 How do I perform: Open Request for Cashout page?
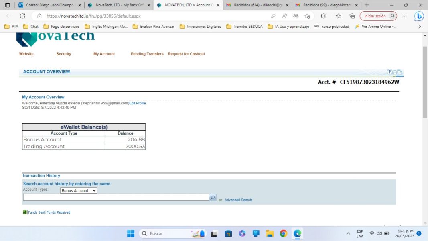(187, 54)
